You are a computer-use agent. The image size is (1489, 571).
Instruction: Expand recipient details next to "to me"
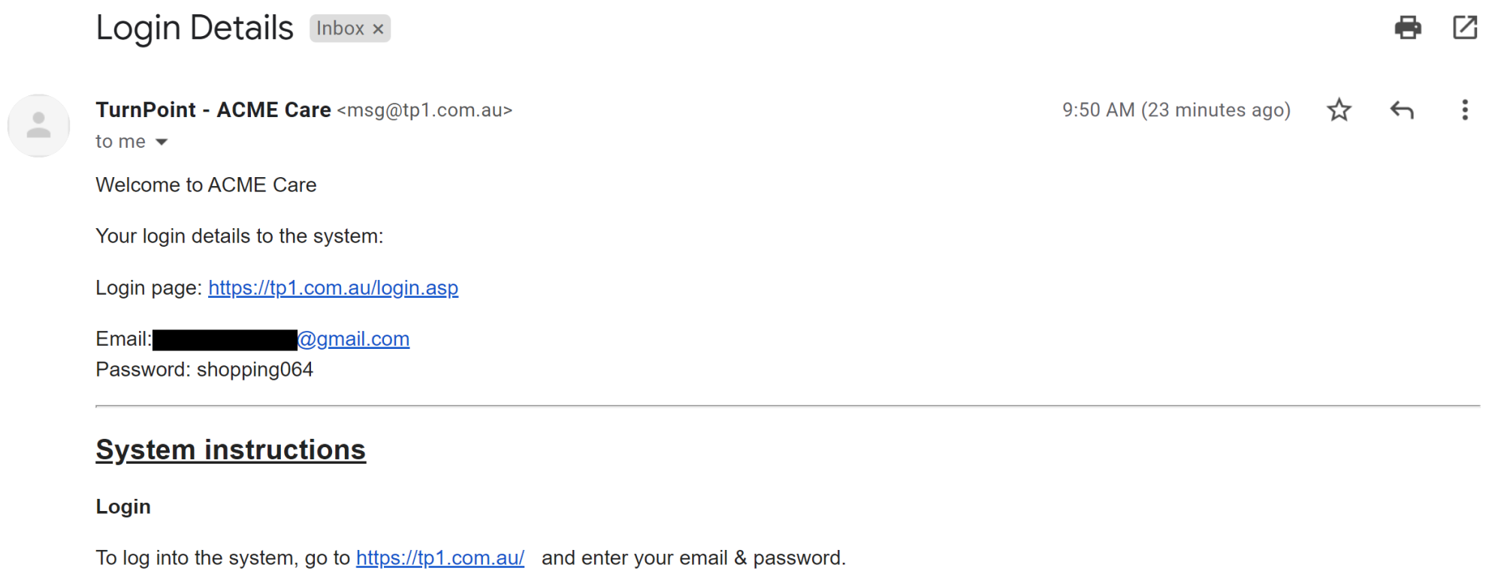click(162, 142)
